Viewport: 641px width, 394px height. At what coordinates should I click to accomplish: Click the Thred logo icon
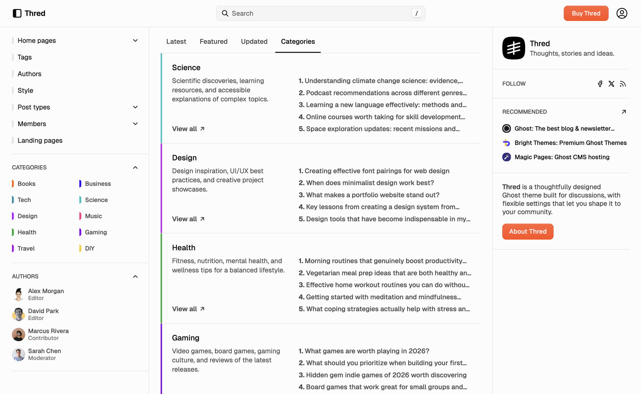point(17,13)
